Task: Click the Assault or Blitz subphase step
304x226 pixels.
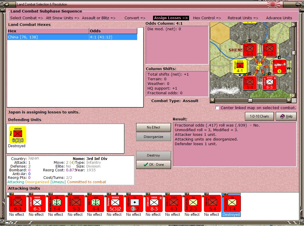Action: (99, 18)
